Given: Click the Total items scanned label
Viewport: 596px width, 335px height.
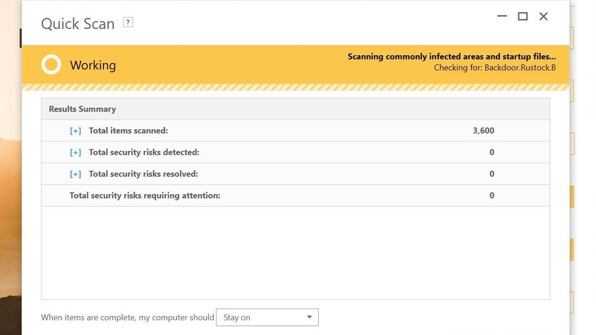Looking at the screenshot, I should click(x=128, y=131).
